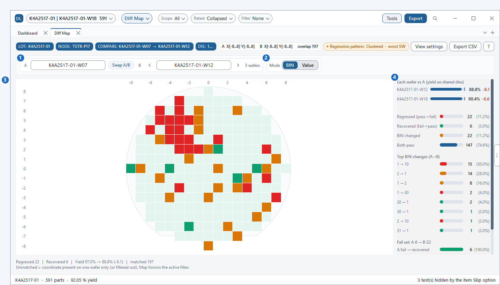Viewport: 500px width, 285px height.
Task: Open the Scope All dropdown
Action: tap(173, 18)
